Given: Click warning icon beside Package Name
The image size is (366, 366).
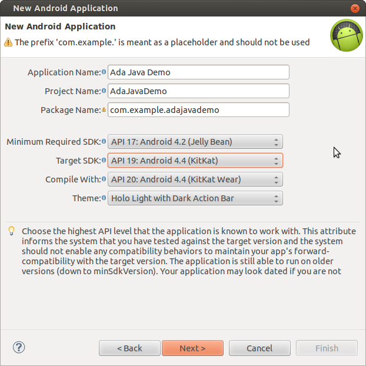Looking at the screenshot, I should point(104,110).
